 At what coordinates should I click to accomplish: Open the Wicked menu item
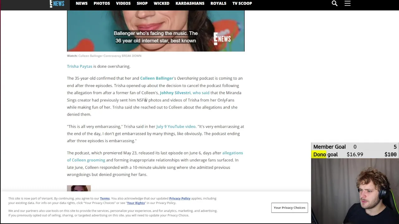161,3
